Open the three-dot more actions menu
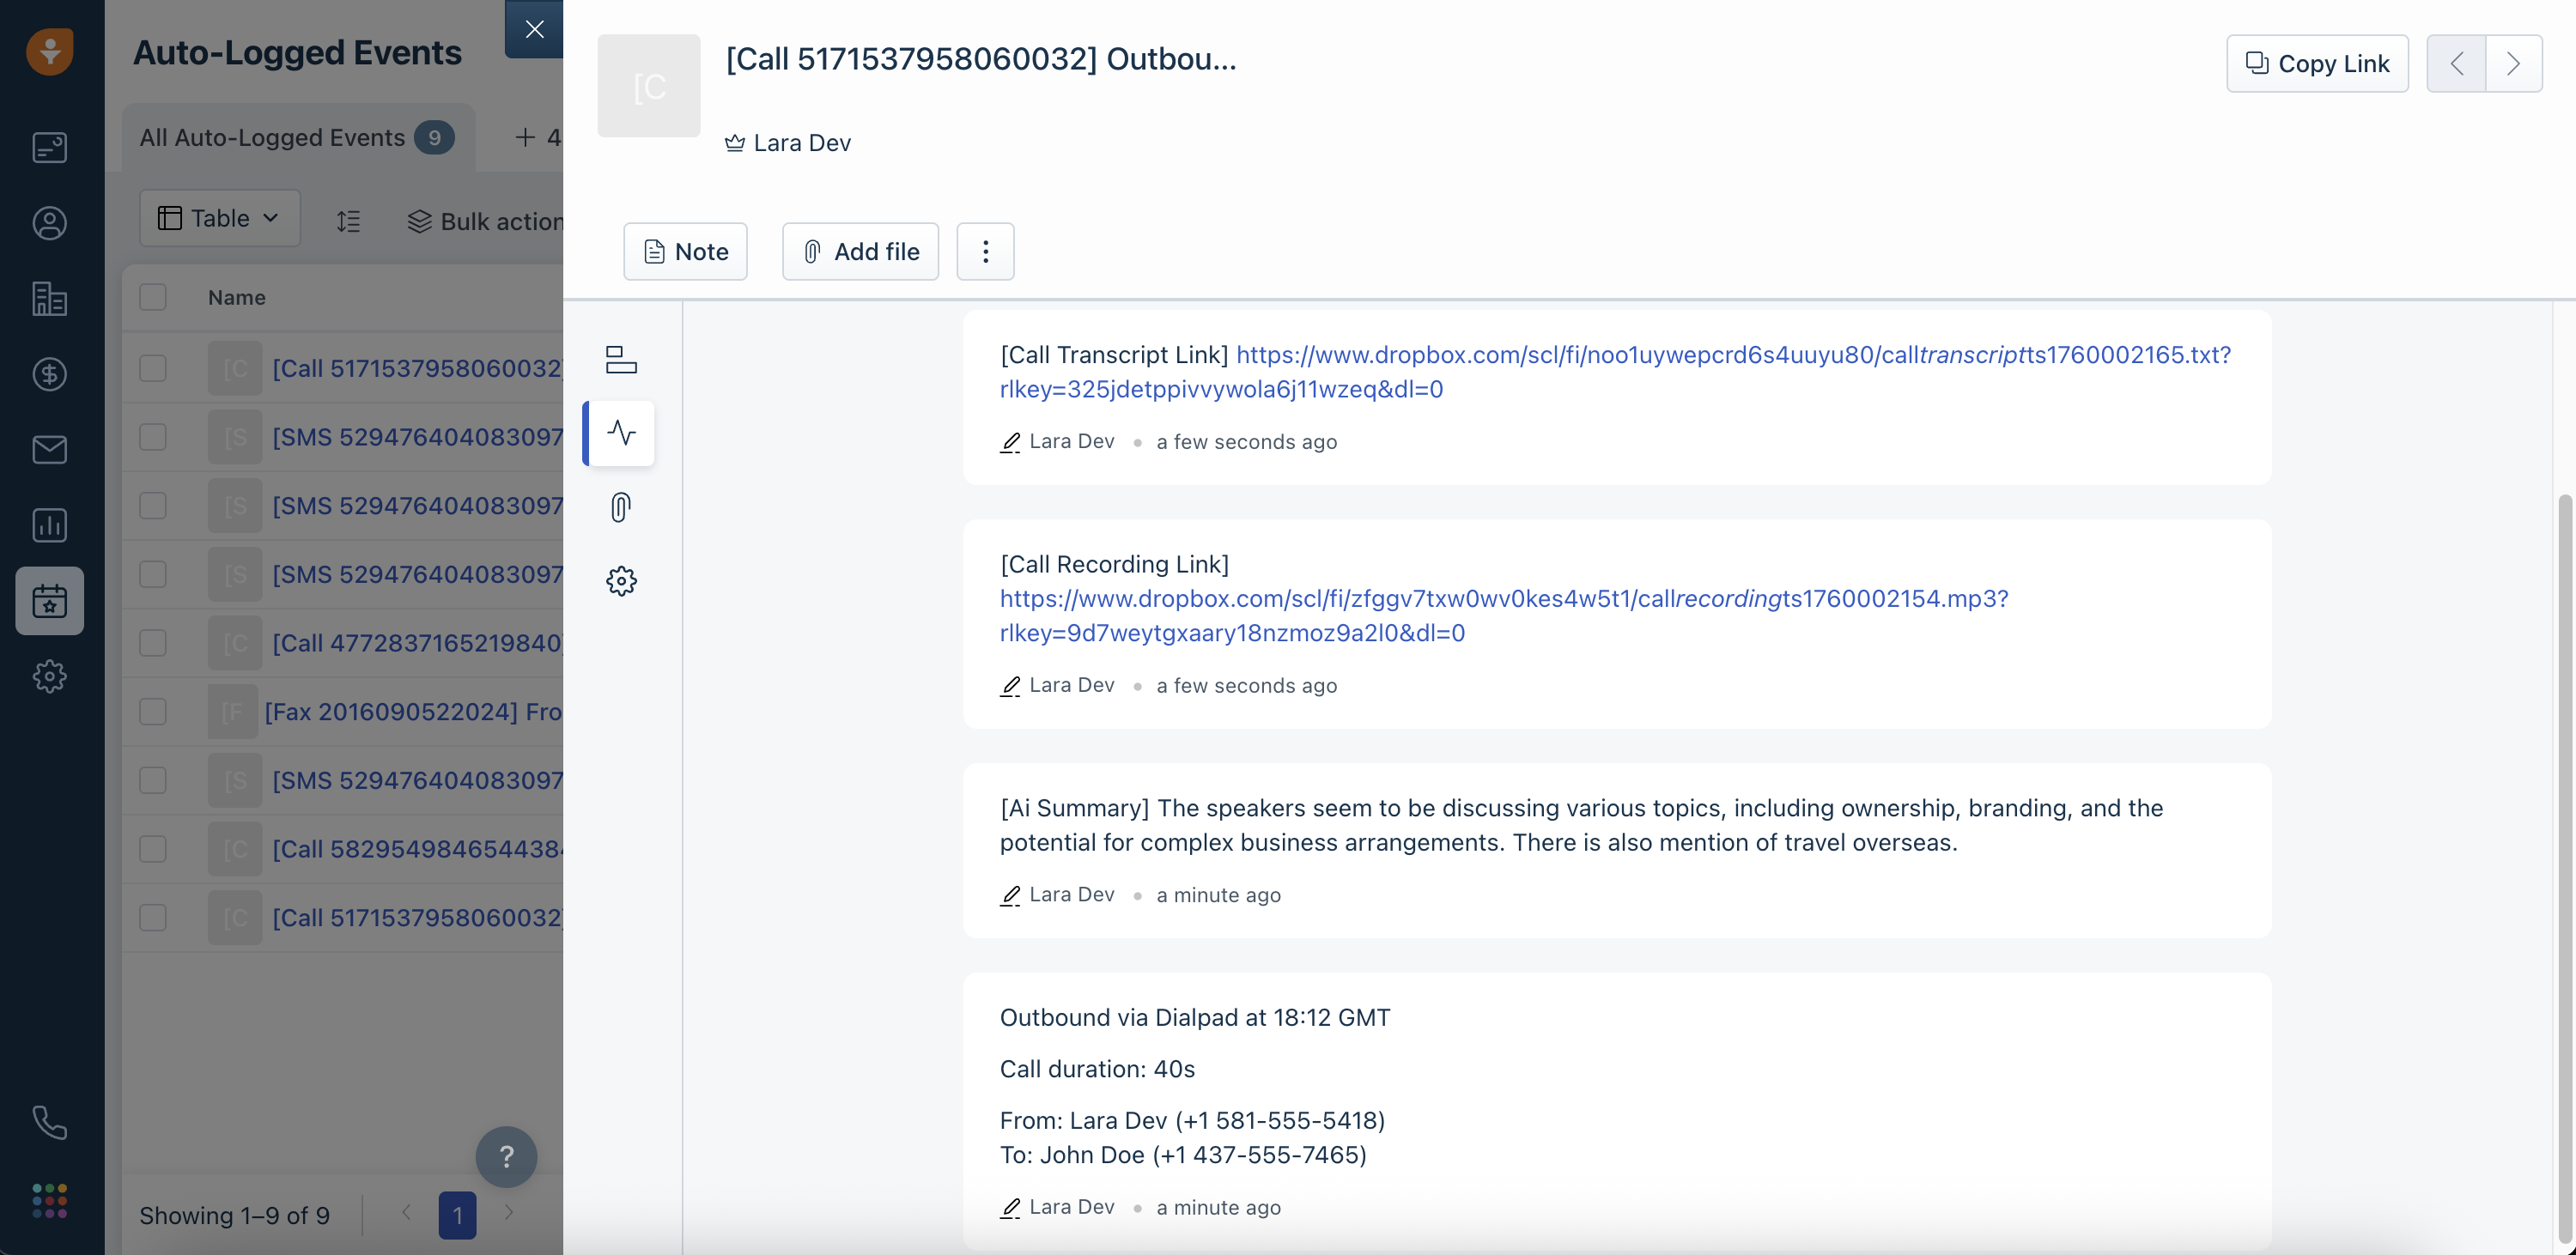This screenshot has height=1255, width=2576. click(985, 252)
